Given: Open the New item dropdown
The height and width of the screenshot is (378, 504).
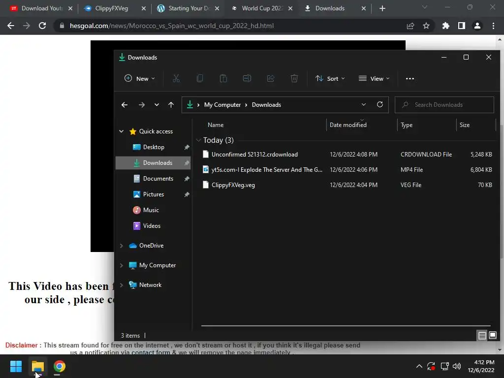Looking at the screenshot, I should 140,78.
